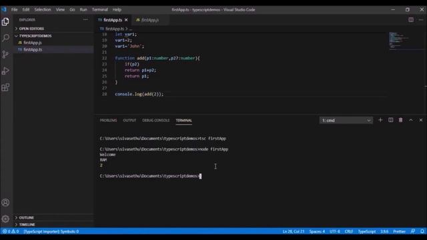Image resolution: width=427 pixels, height=240 pixels.
Task: Expand the Timeline section
Action: pos(27,225)
